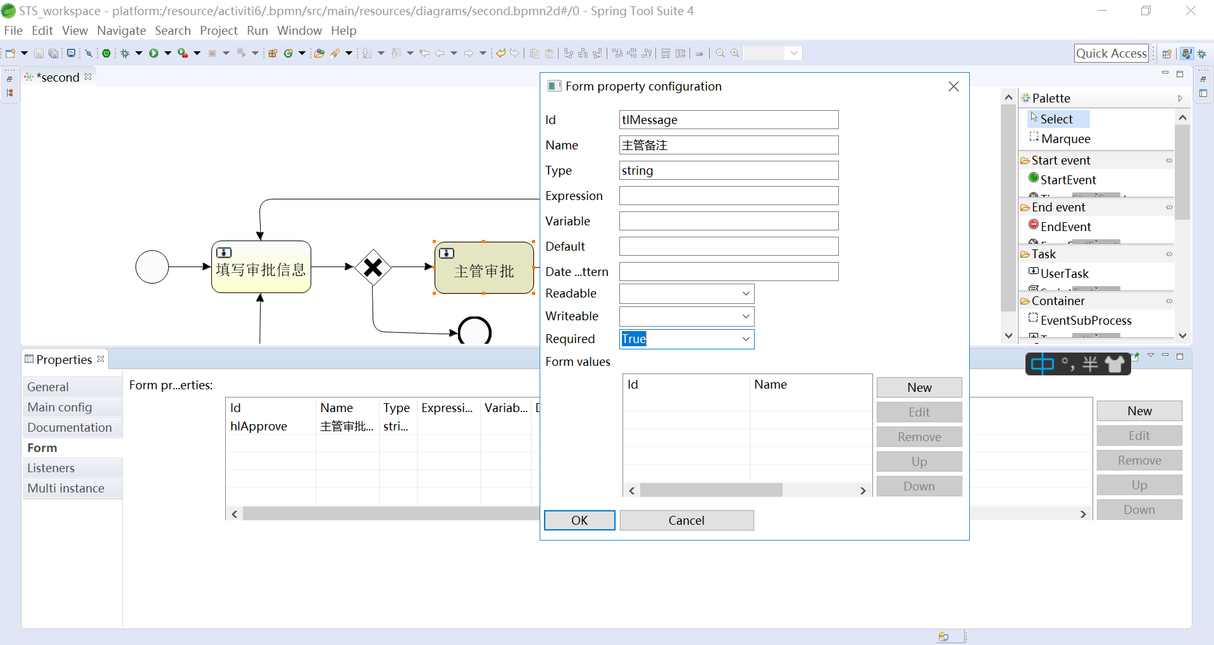Click OK in Form property configuration
This screenshot has width=1214, height=645.
(579, 520)
